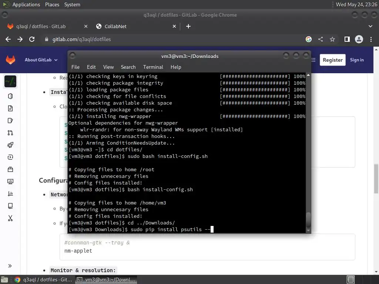379x284 pixels.
Task: View site information lock icon
Action: click(x=47, y=39)
